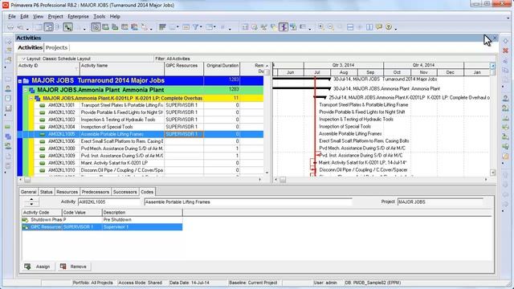Open the dropdown arrow next to Print Preview
The width and height of the screenshot is (514, 289).
click(27, 28)
